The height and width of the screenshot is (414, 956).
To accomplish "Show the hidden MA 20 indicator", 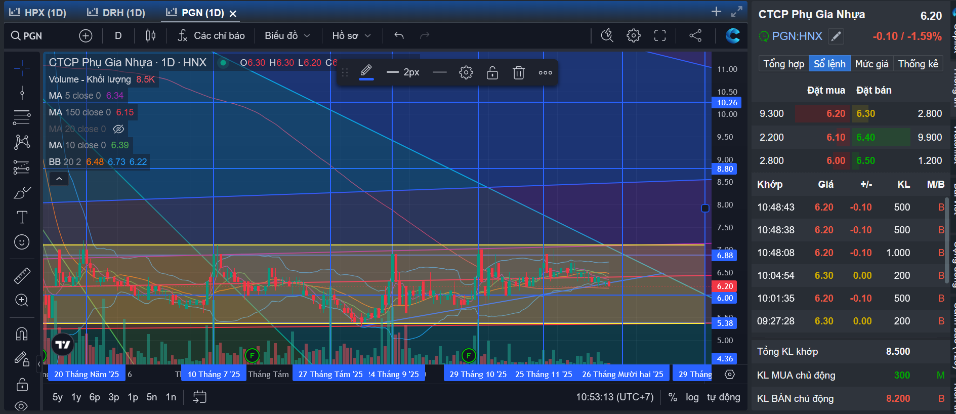I will 118,129.
